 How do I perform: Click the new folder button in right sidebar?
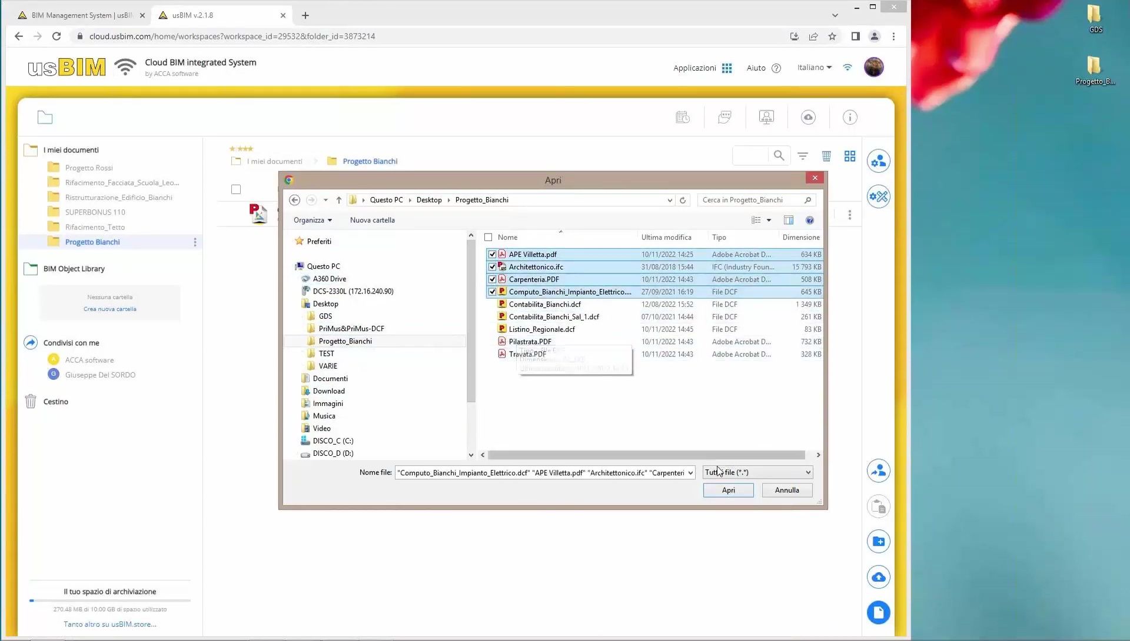[879, 542]
